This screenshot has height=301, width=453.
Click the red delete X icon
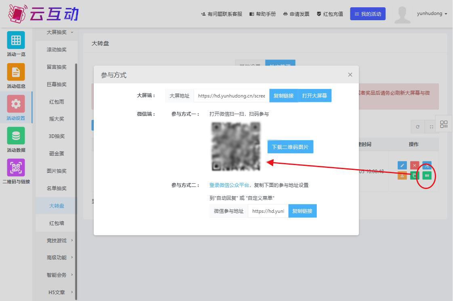click(415, 165)
